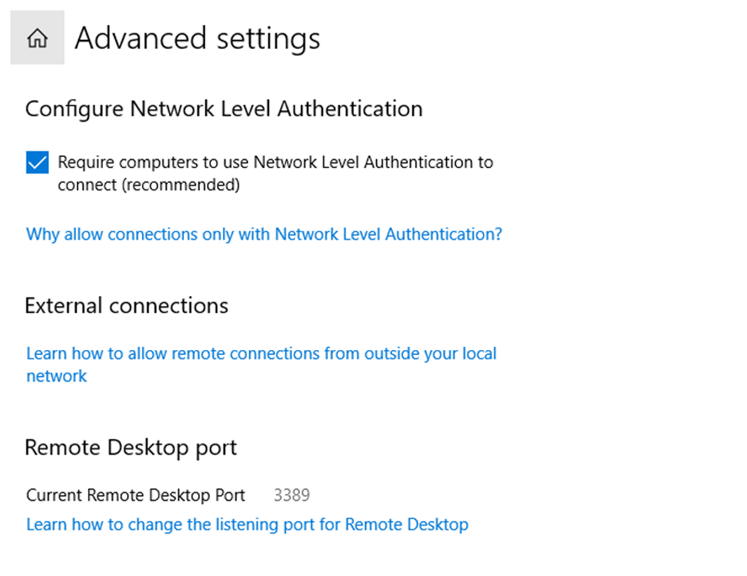The width and height of the screenshot is (747, 576).
Task: Open Learn how to change the listening port
Action: [247, 525]
